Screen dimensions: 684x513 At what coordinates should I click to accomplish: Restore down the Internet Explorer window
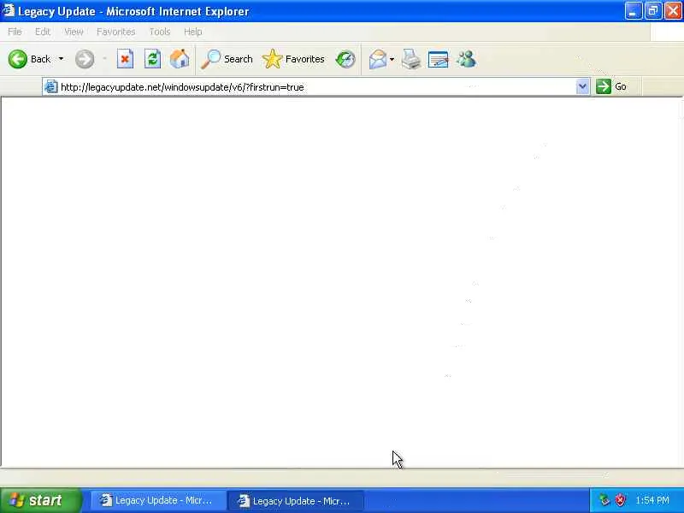(653, 11)
